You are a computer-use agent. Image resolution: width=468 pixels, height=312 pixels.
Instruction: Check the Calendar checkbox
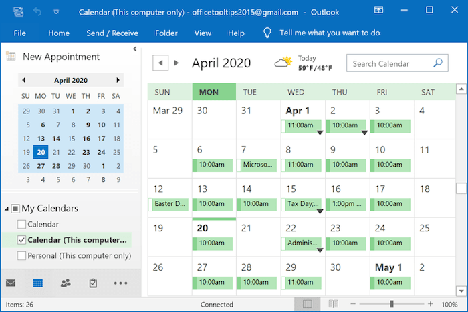pyautogui.click(x=21, y=224)
